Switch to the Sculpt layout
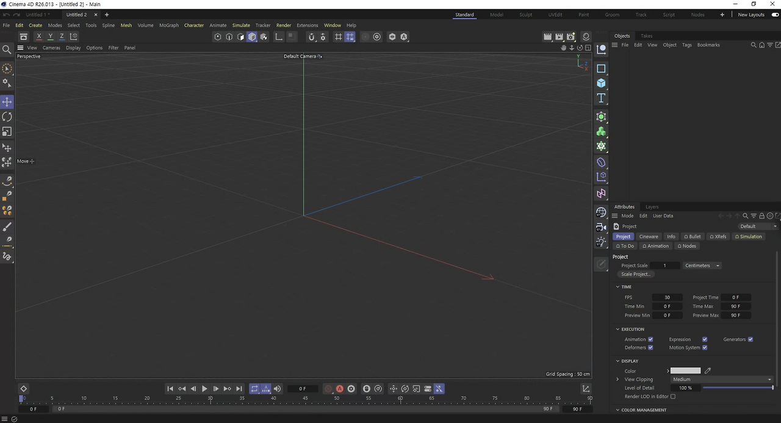 point(525,14)
